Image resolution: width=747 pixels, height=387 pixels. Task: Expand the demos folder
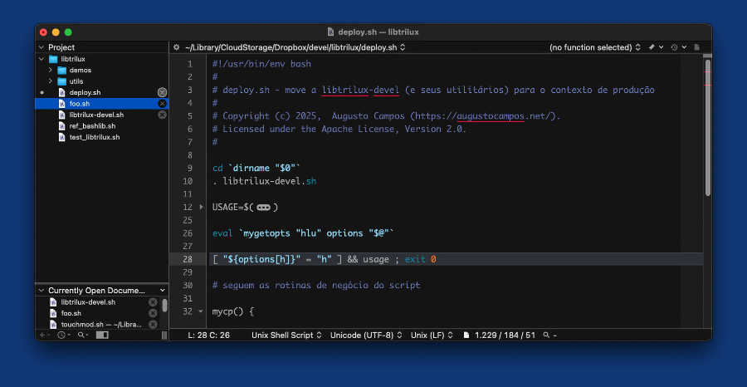tap(51, 71)
